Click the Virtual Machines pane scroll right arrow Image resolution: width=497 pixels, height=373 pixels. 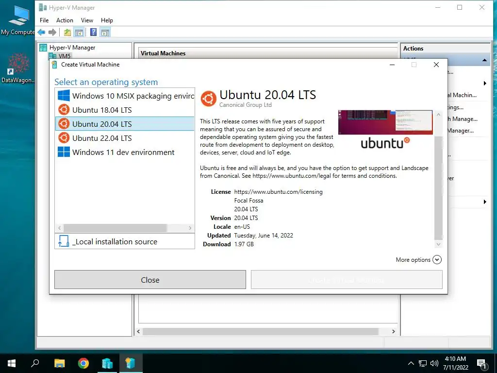pyautogui.click(x=393, y=331)
